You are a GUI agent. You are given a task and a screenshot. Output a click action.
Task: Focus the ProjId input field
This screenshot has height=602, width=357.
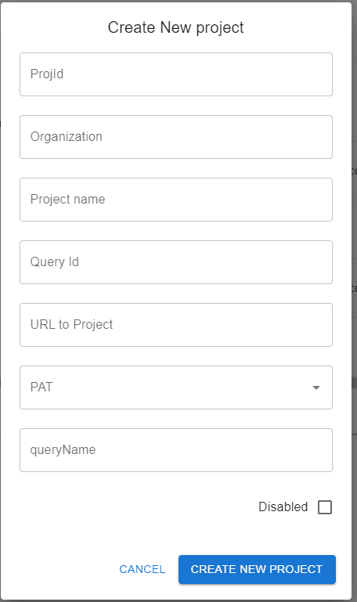(176, 74)
